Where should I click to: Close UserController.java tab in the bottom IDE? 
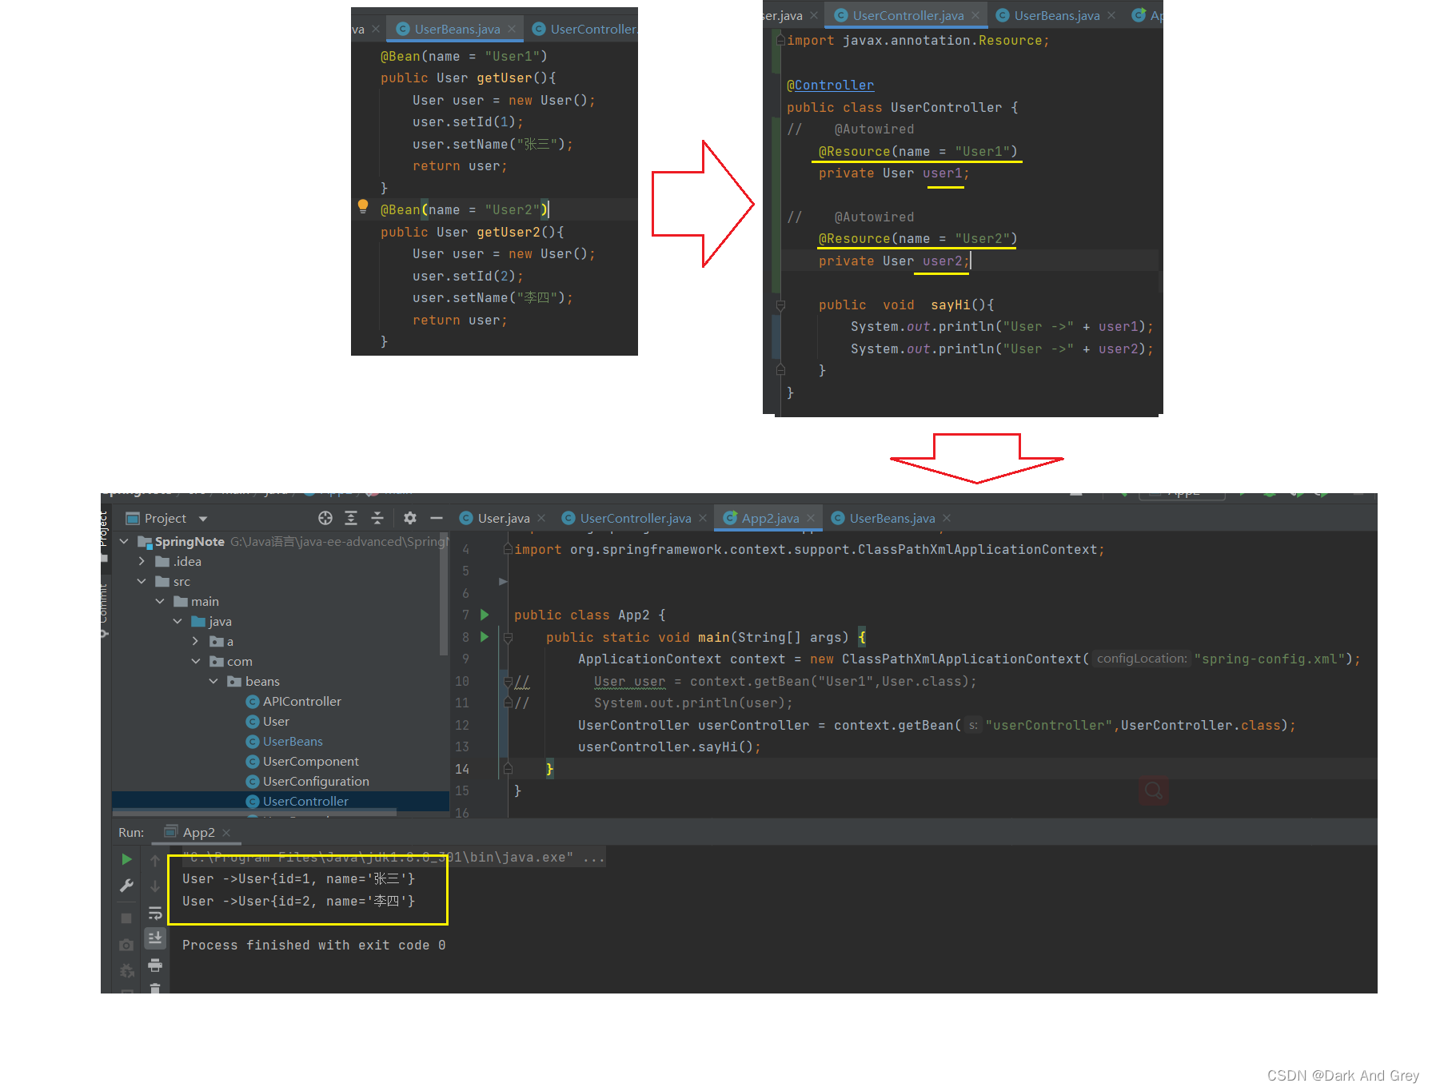click(703, 518)
